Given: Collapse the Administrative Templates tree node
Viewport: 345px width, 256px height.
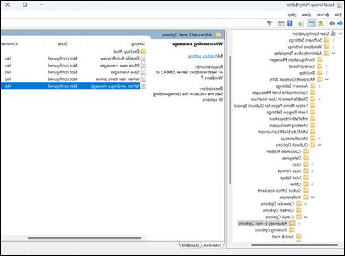Looking at the screenshot, I should 333,54.
